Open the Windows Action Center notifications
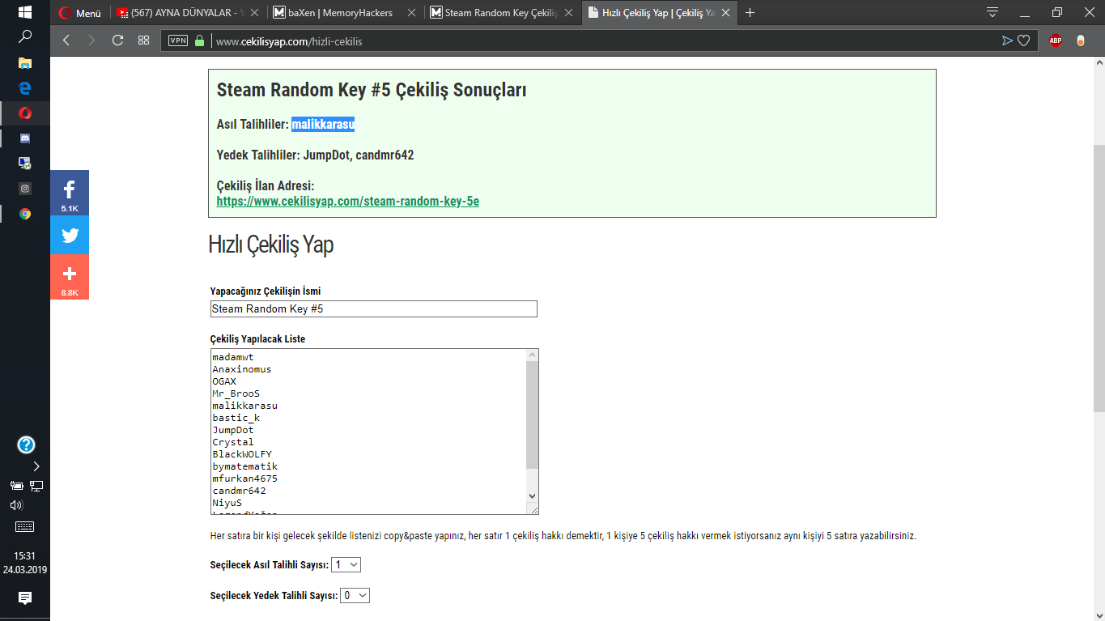The image size is (1105, 621). [x=25, y=598]
